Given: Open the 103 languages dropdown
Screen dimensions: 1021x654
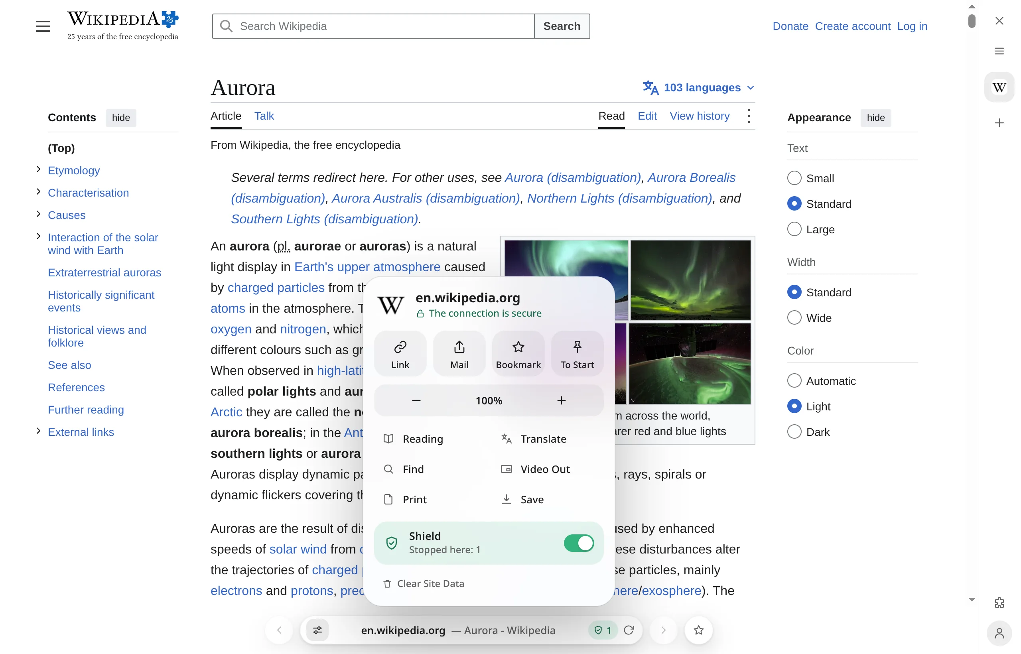Looking at the screenshot, I should tap(699, 87).
